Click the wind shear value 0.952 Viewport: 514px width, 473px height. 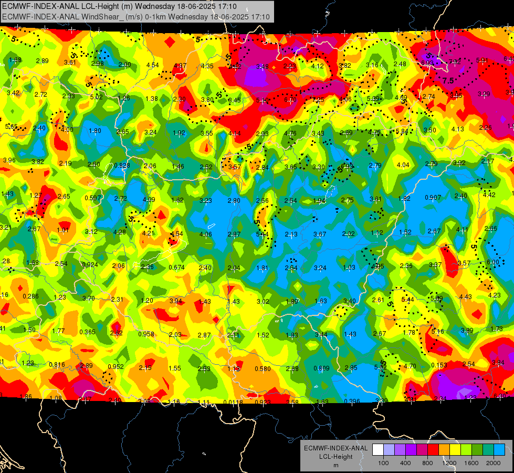pyautogui.click(x=116, y=367)
